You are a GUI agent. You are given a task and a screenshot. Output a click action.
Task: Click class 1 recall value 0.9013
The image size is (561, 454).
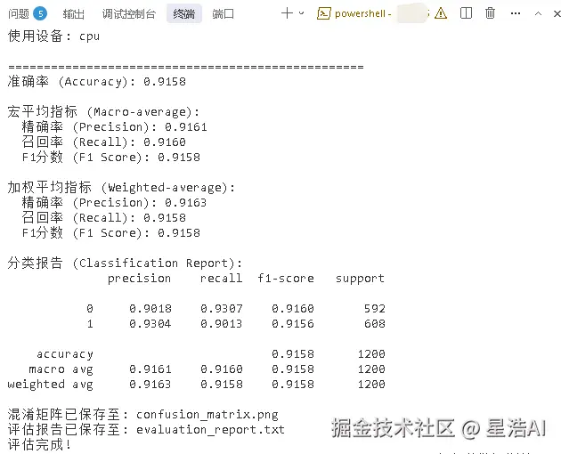[x=222, y=324]
